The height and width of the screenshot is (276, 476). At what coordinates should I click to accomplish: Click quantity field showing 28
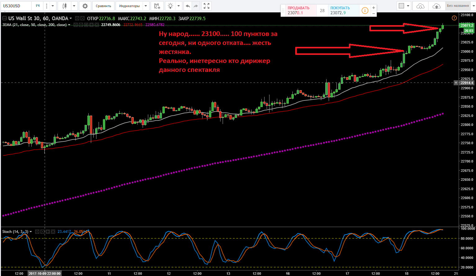322,11
